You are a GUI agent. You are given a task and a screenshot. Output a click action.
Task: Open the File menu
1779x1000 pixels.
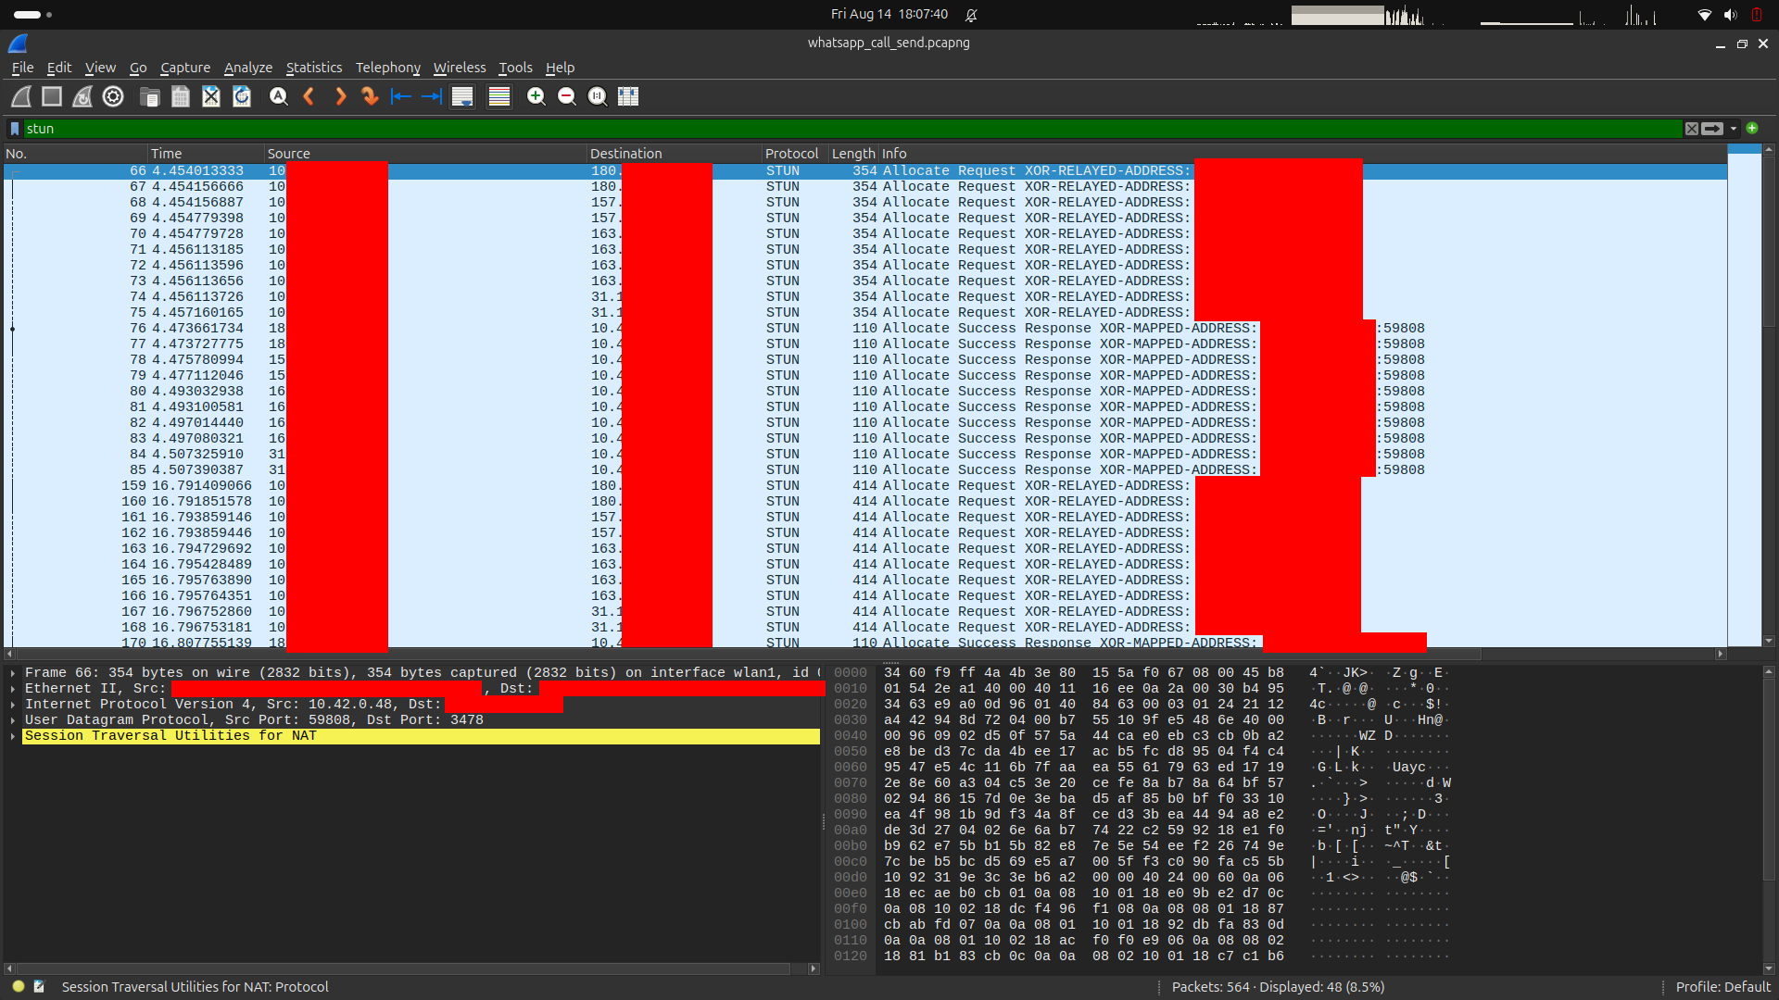click(x=22, y=68)
